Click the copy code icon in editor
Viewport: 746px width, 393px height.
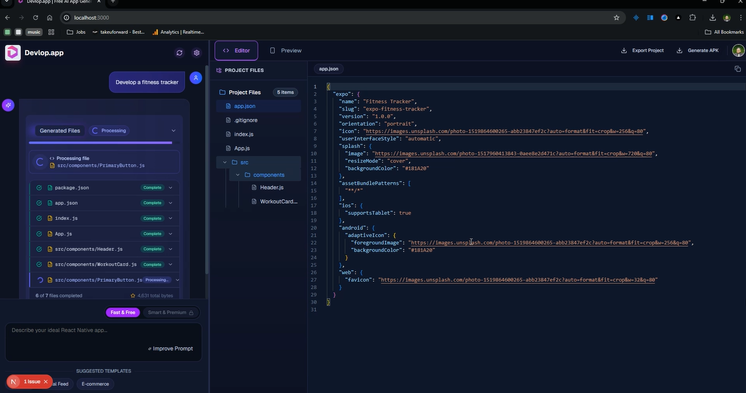coord(737,69)
